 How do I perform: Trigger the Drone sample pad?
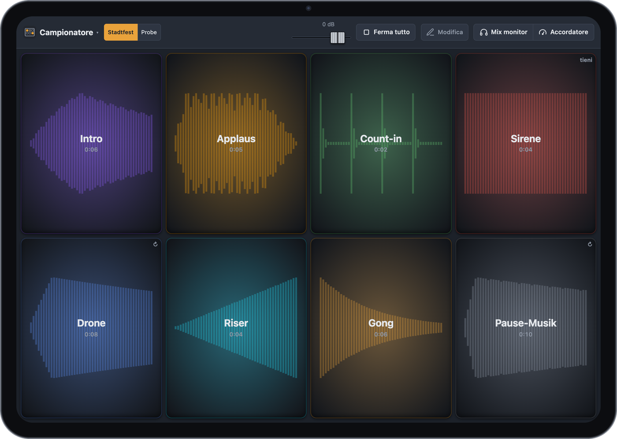click(91, 328)
